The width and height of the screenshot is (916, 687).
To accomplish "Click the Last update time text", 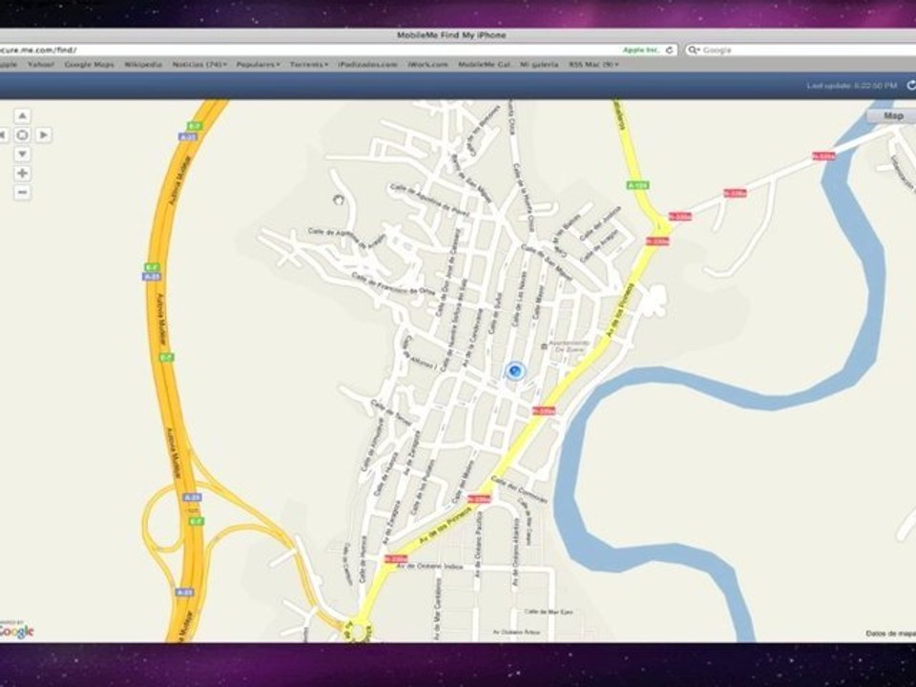I will pos(852,86).
